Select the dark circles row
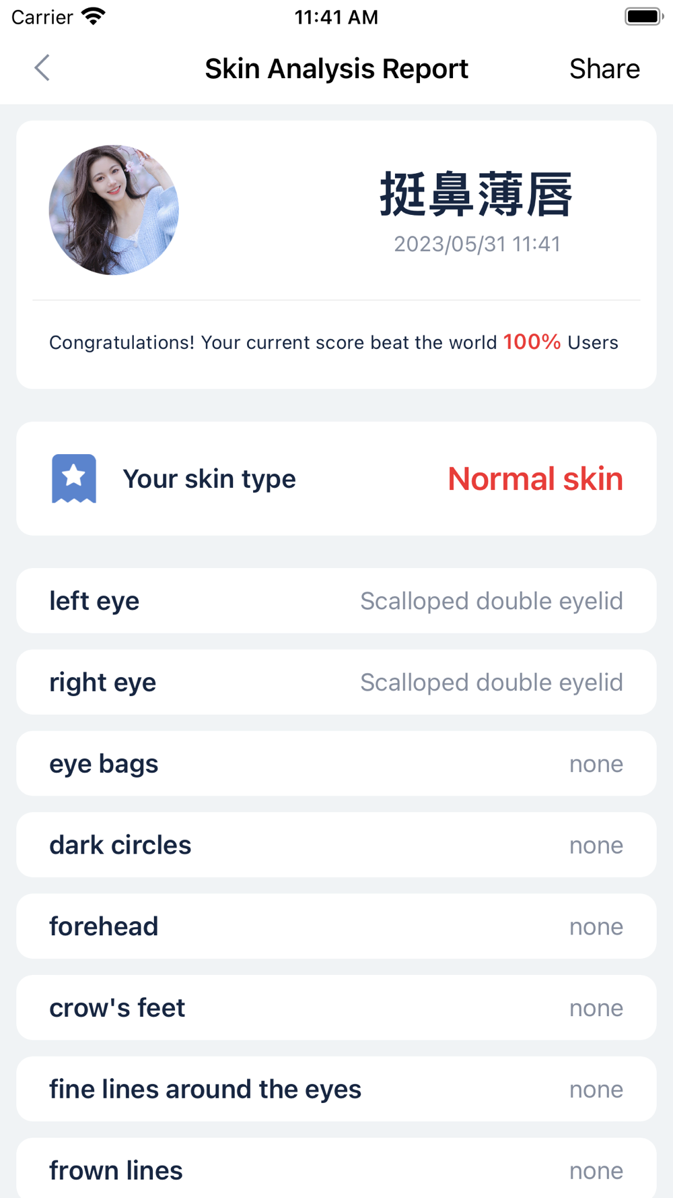The image size is (673, 1198). pos(336,845)
